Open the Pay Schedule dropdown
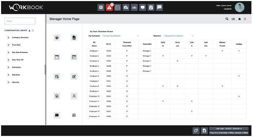Screen dimensions: 253x137 (x=121, y=36)
